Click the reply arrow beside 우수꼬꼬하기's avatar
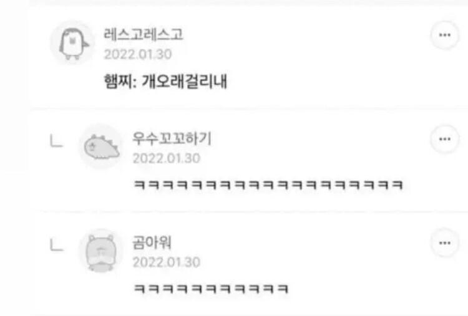This screenshot has width=468, height=316. [x=56, y=141]
